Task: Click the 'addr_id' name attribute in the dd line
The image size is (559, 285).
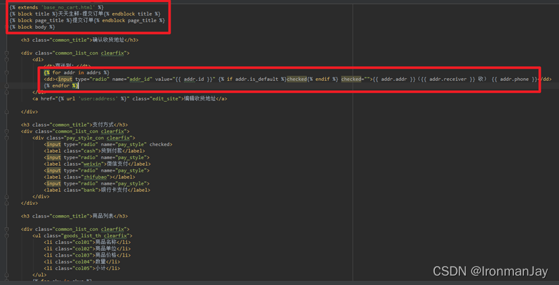Action: click(140, 79)
